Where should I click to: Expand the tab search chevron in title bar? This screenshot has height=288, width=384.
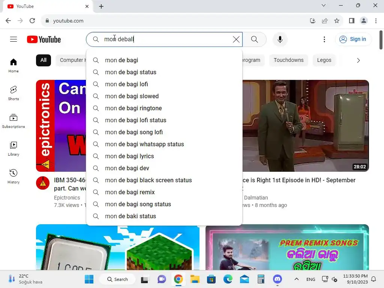(x=324, y=5)
